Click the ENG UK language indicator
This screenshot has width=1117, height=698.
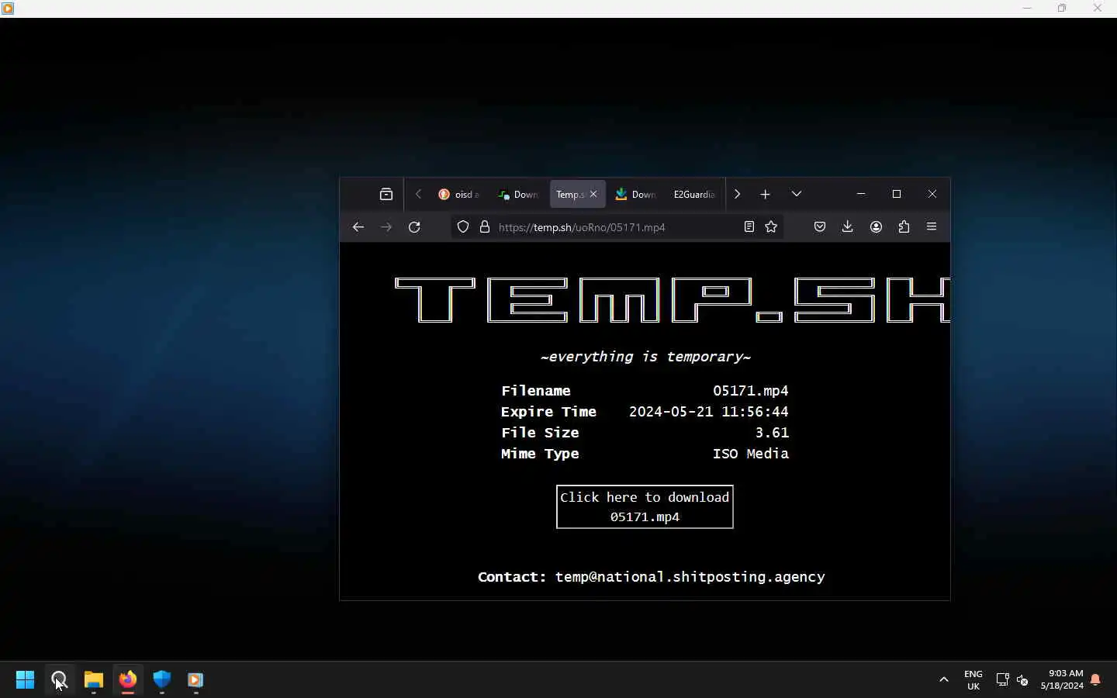[x=973, y=680]
